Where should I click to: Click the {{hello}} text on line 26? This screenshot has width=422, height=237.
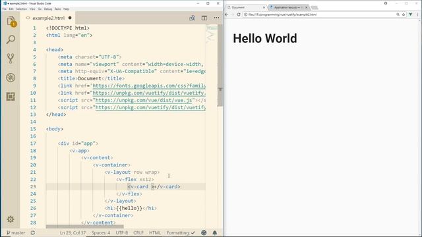pos(129,208)
